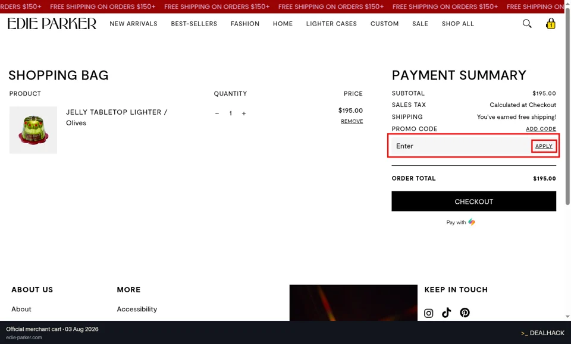
Task: Apply the promo code
Action: [544, 146]
